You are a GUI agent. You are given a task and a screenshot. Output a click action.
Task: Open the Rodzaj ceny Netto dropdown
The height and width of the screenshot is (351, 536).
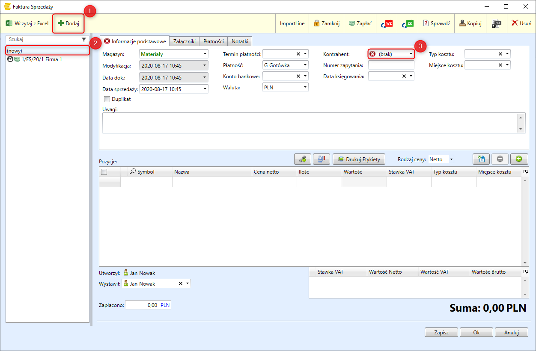click(x=451, y=159)
